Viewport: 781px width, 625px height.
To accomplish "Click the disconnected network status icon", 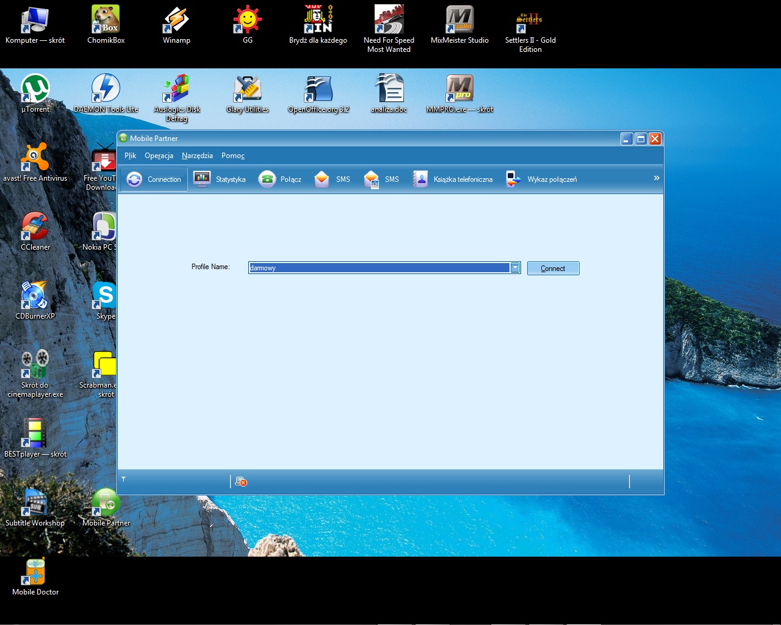I will click(x=241, y=482).
